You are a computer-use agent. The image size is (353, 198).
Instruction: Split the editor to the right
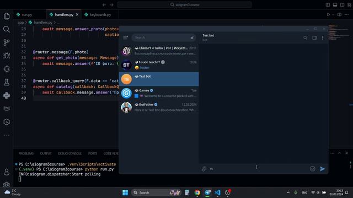click(339, 15)
